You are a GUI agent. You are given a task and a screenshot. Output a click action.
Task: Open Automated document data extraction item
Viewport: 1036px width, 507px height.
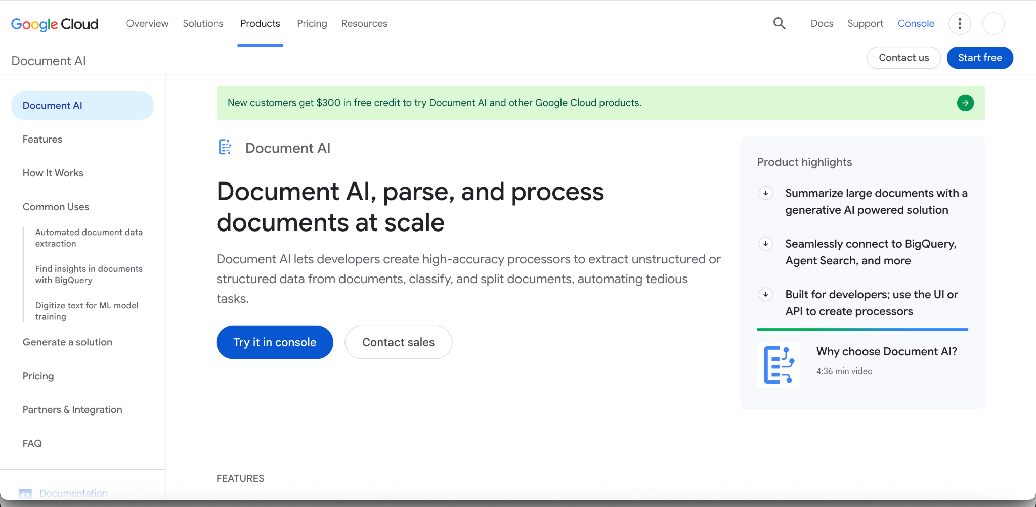89,238
